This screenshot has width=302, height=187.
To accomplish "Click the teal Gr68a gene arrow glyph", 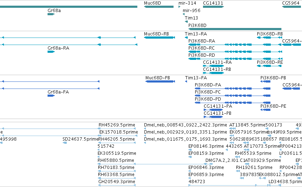I will point(51,14).
